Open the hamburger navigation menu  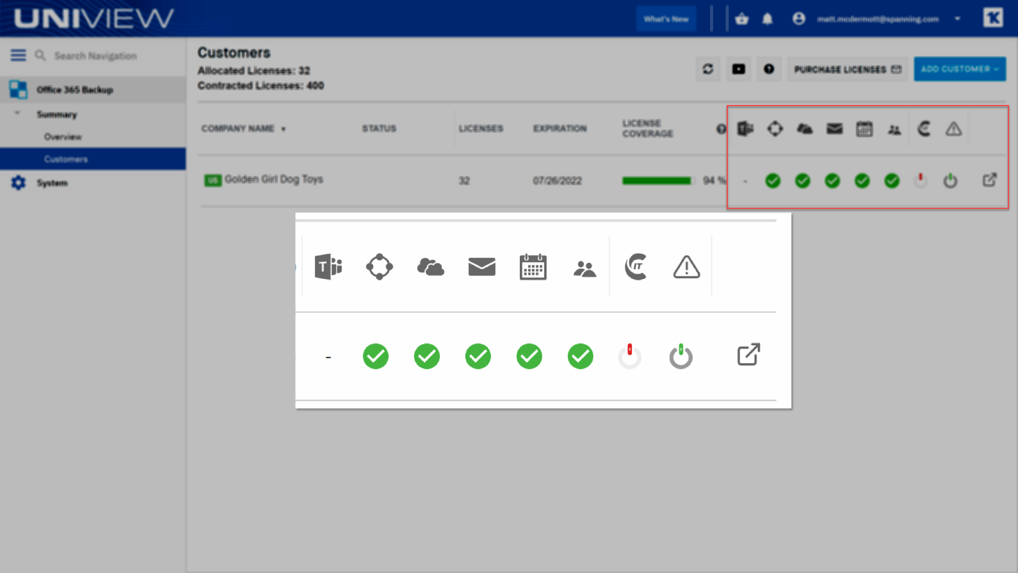(18, 56)
